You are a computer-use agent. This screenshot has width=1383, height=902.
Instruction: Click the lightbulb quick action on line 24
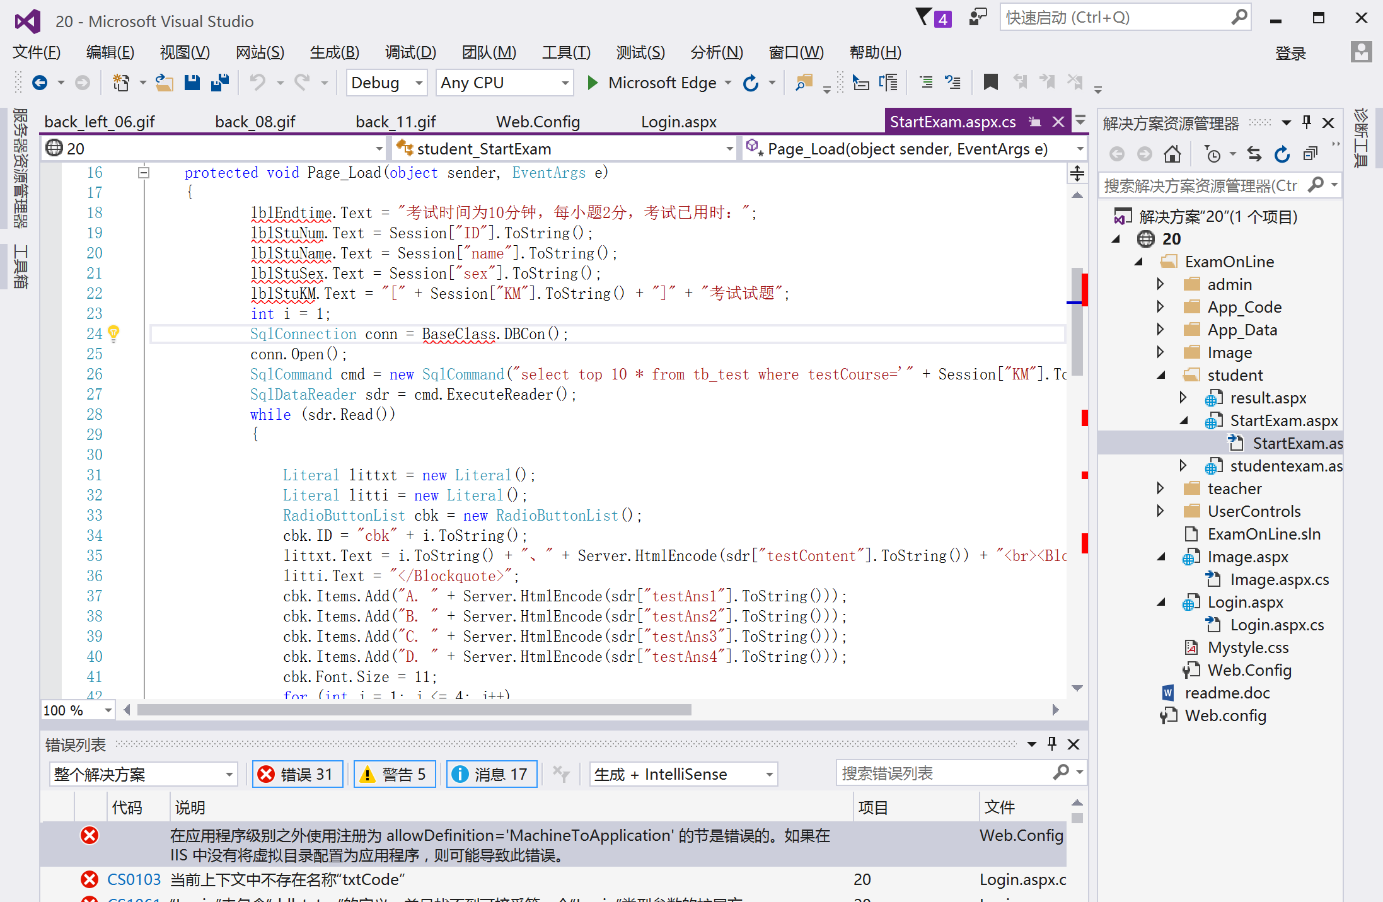(113, 333)
